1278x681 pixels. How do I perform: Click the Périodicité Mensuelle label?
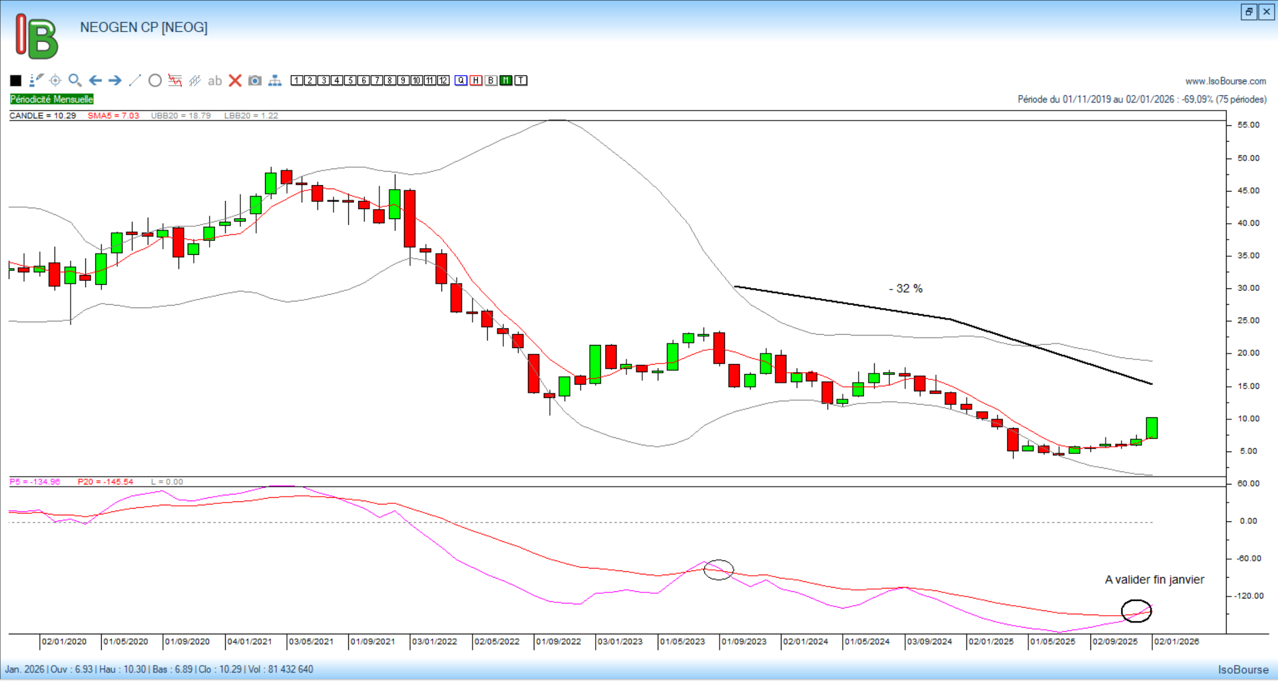(x=52, y=99)
